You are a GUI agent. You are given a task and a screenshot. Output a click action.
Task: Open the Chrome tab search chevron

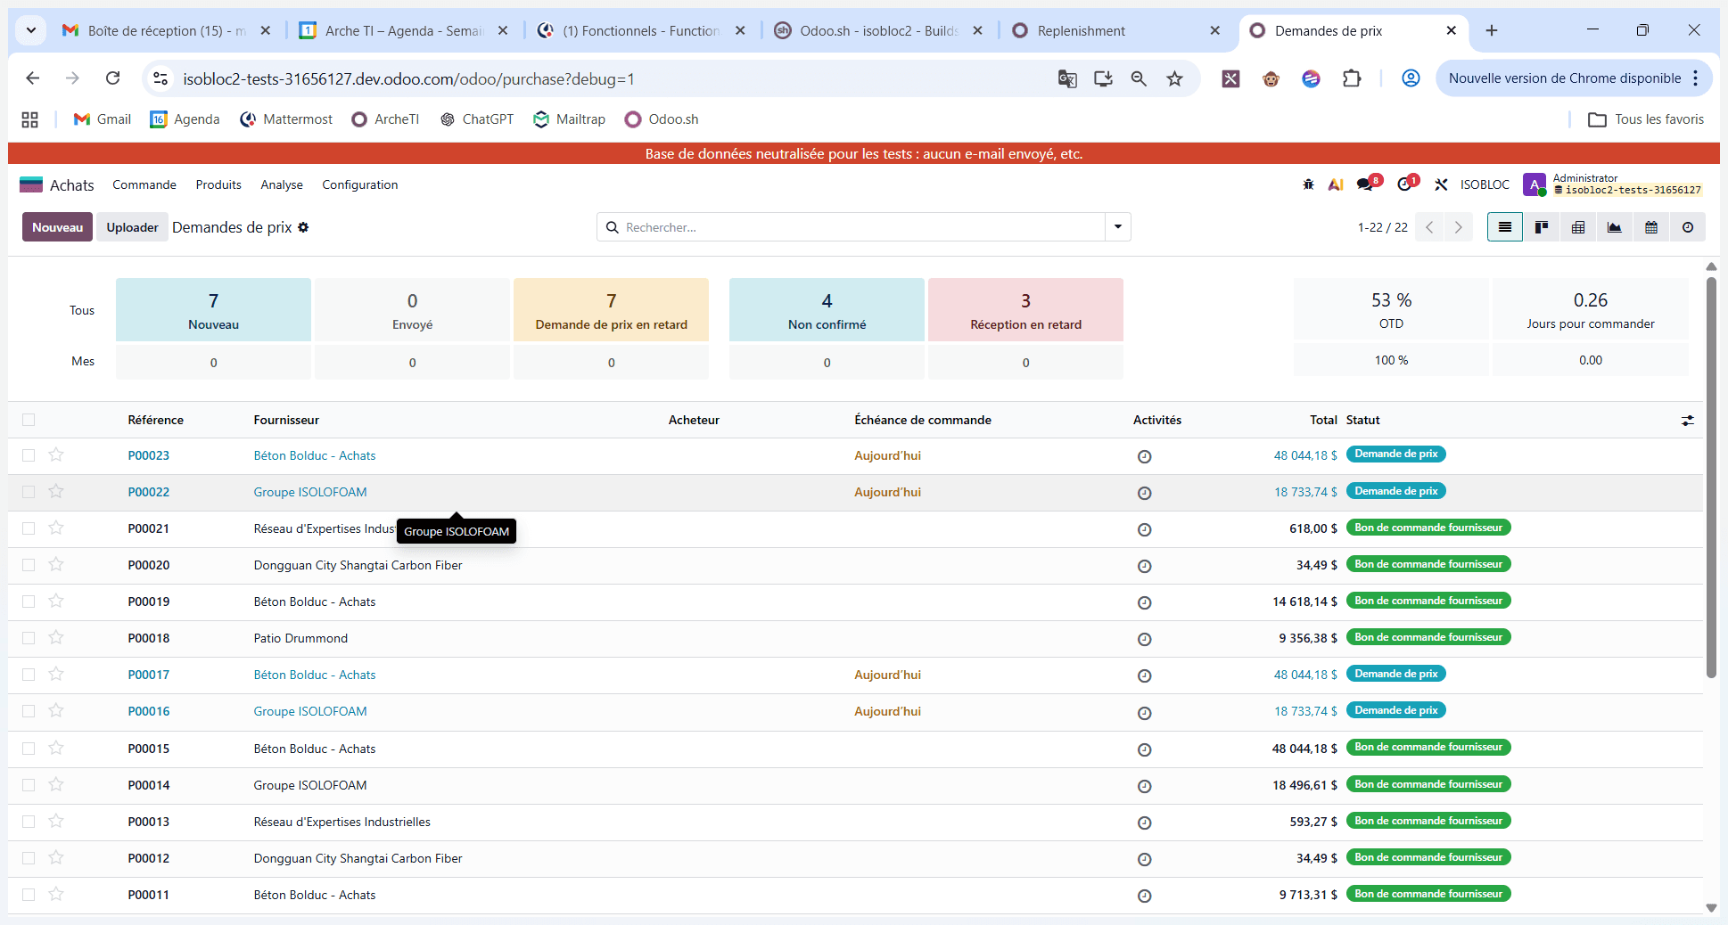[31, 30]
